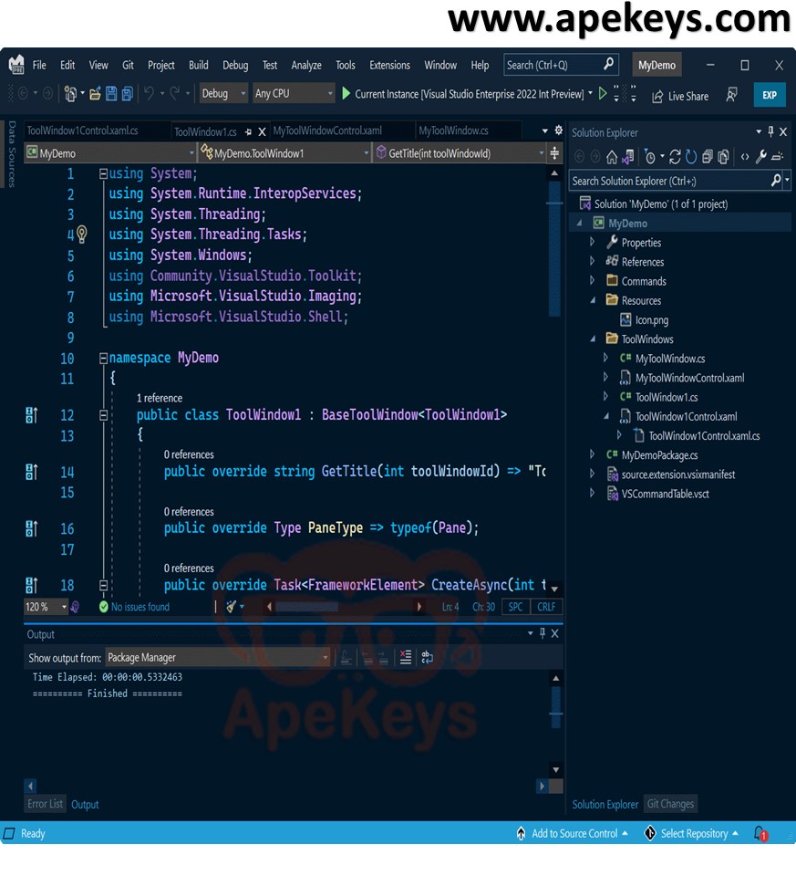Click the No issues found indicator
Screen dimensions: 796x876
135,607
